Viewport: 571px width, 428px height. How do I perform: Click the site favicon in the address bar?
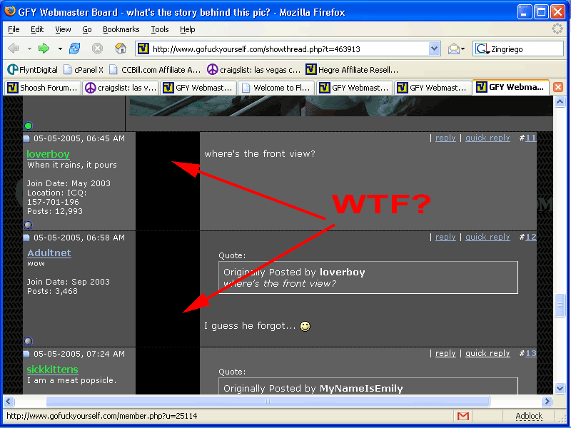(x=143, y=49)
